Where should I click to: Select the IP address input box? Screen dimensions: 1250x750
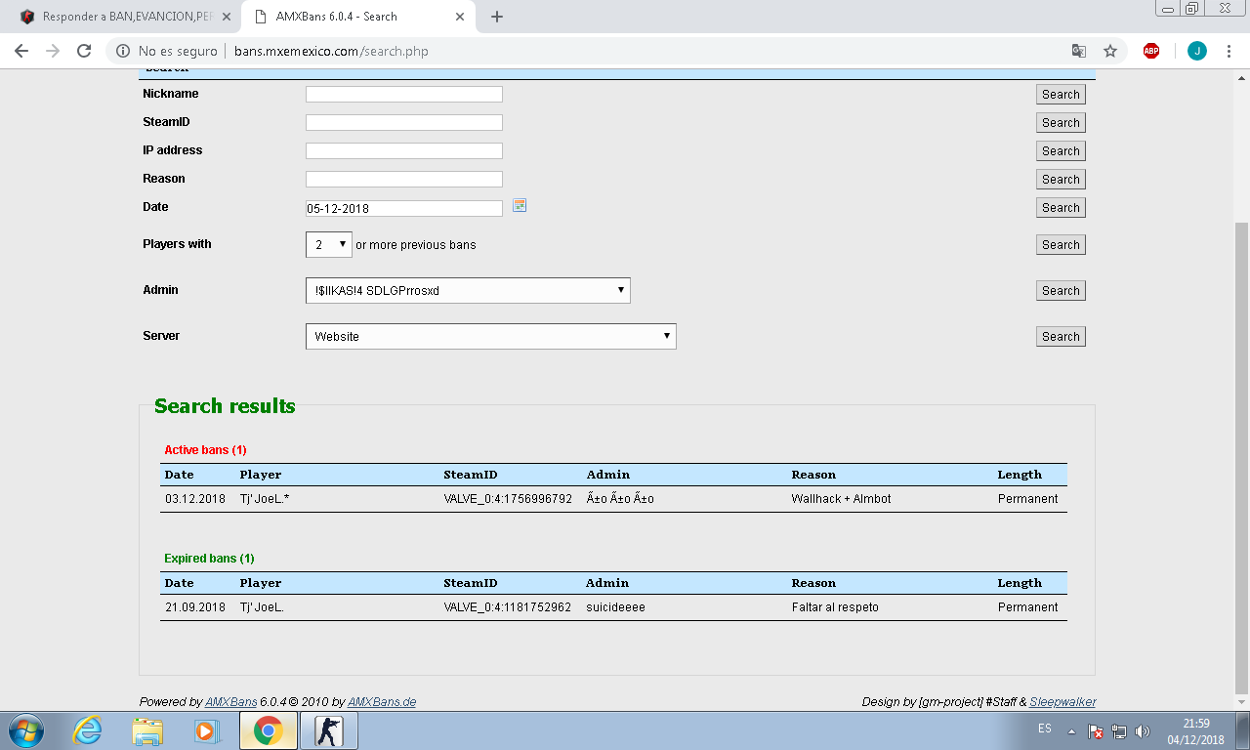(404, 151)
